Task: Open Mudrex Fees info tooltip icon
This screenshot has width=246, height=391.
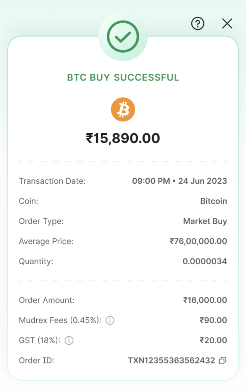Action: point(110,320)
